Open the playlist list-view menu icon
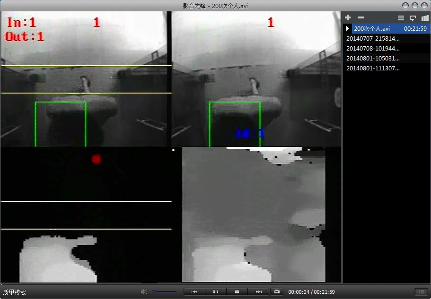The width and height of the screenshot is (431, 299). [401, 18]
